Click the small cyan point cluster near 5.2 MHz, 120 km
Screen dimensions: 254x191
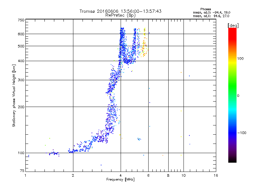(139, 139)
